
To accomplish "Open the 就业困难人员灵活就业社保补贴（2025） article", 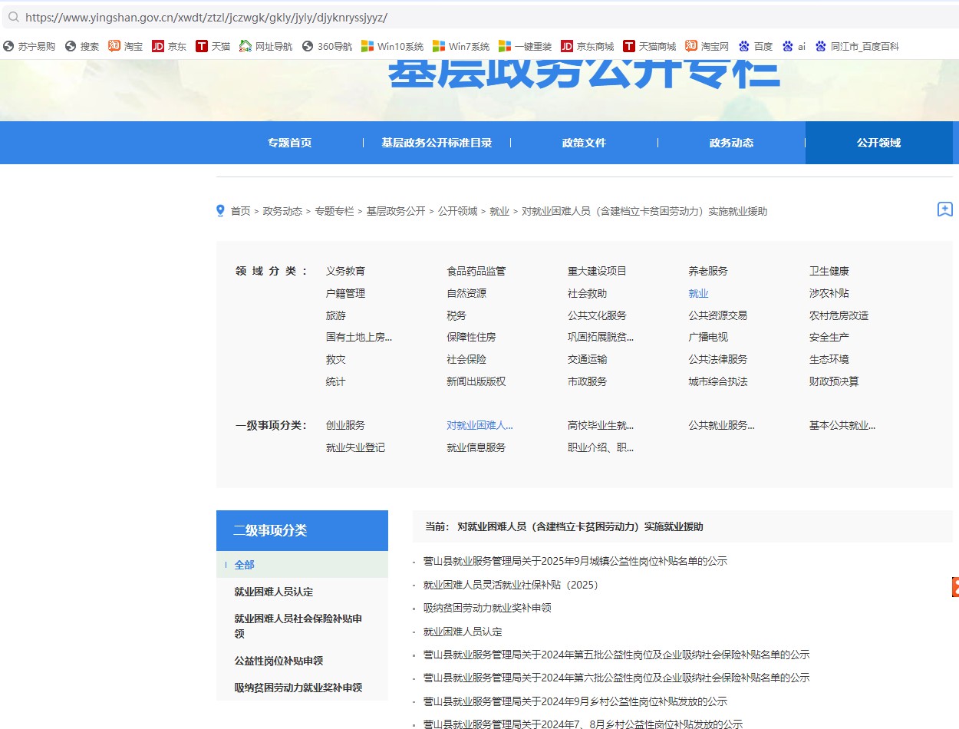I will 510,585.
